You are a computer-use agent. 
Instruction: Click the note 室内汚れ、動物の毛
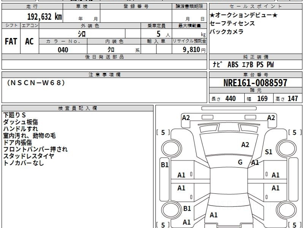point(29,136)
